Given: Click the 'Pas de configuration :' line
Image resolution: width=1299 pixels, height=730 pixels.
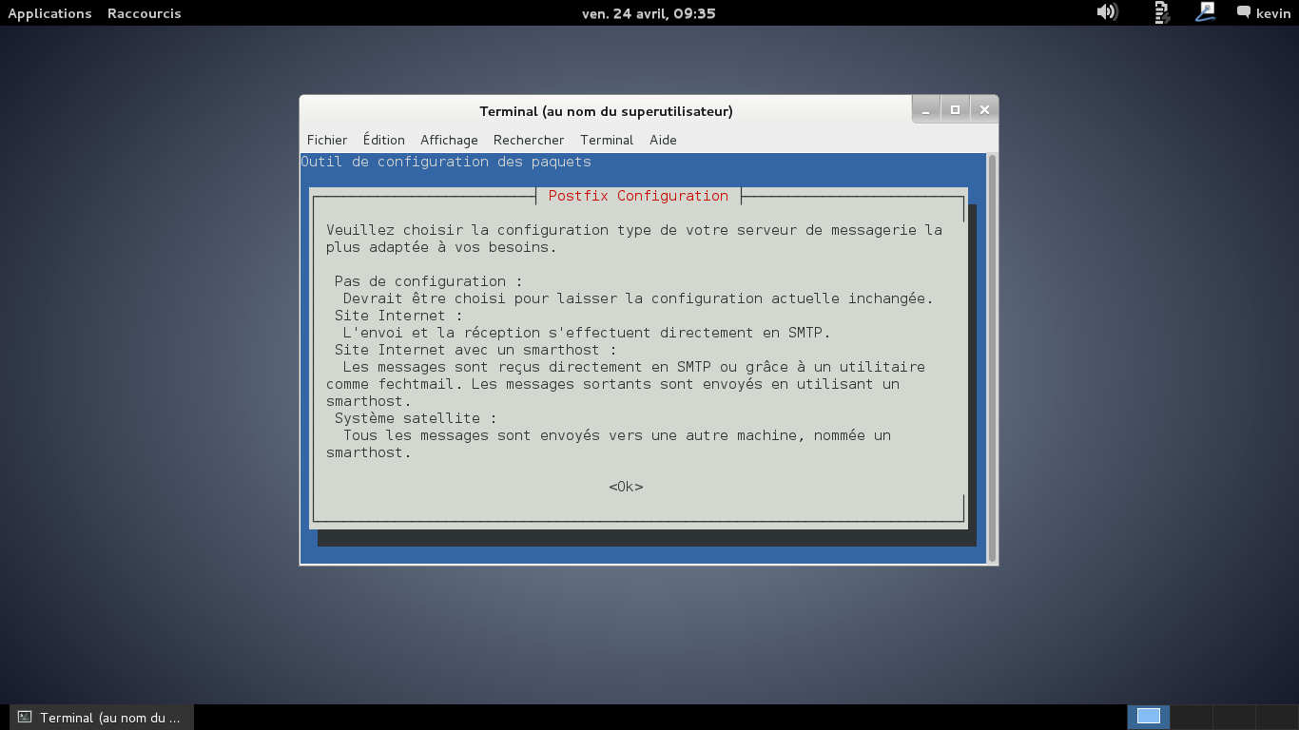Looking at the screenshot, I should click(429, 281).
